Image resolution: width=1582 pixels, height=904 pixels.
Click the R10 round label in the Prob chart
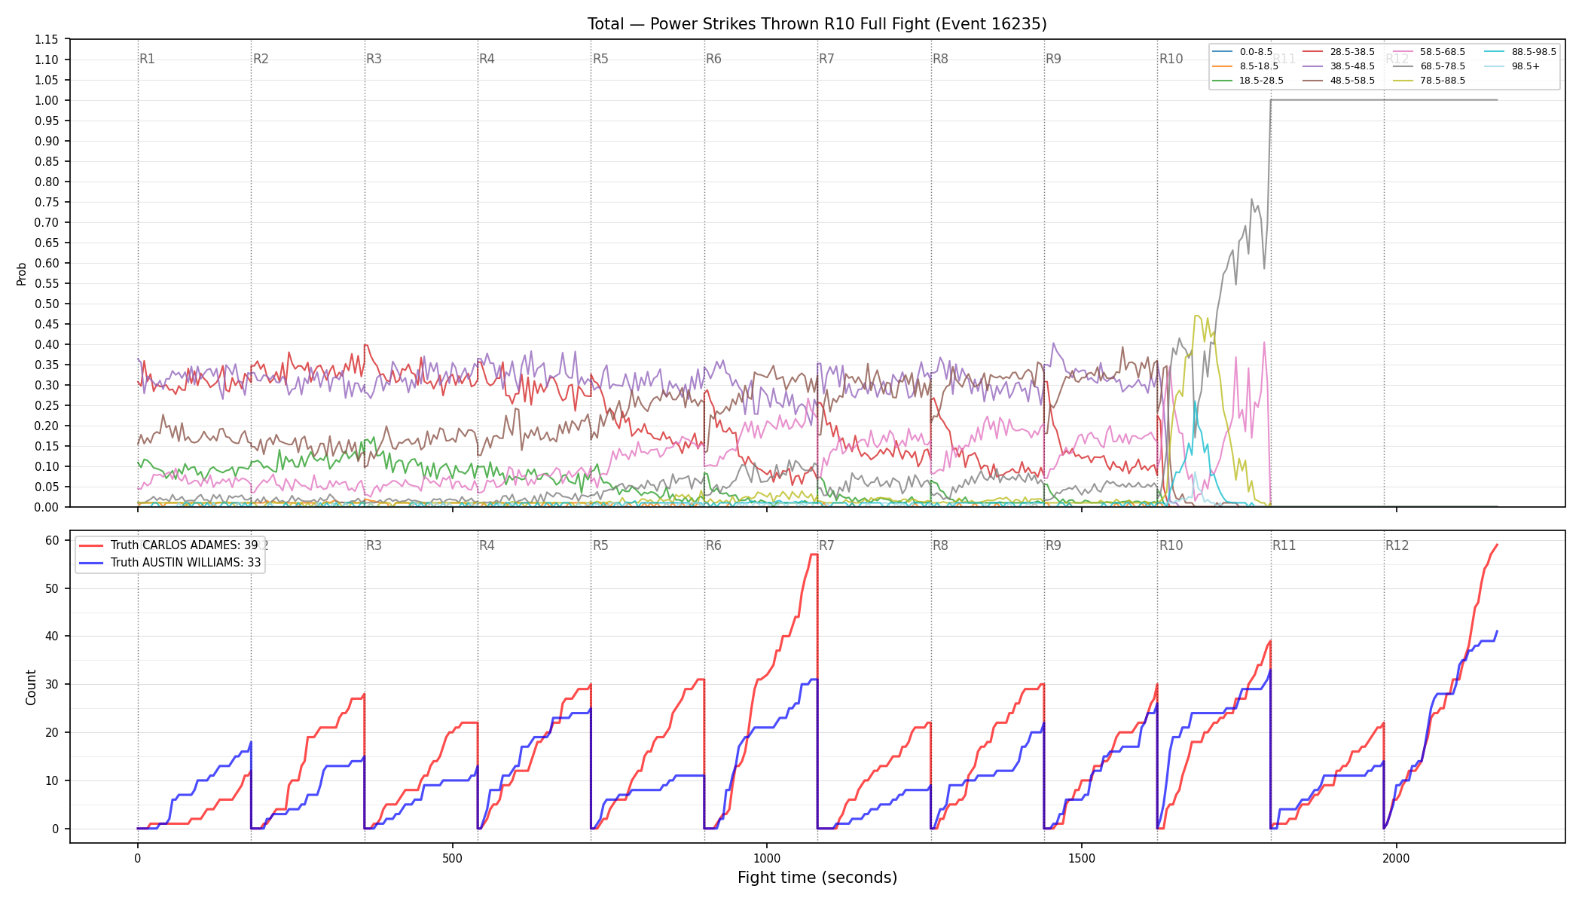pyautogui.click(x=1171, y=59)
